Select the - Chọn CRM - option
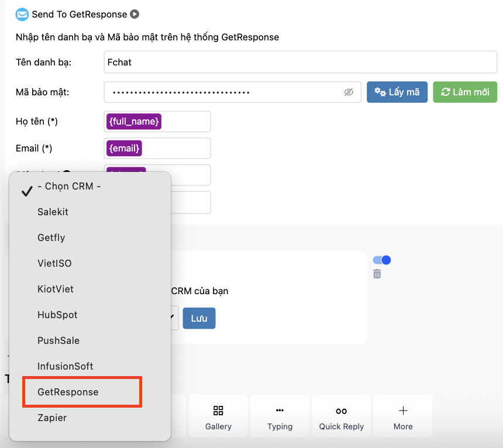The width and height of the screenshot is (503, 448). tap(90, 187)
